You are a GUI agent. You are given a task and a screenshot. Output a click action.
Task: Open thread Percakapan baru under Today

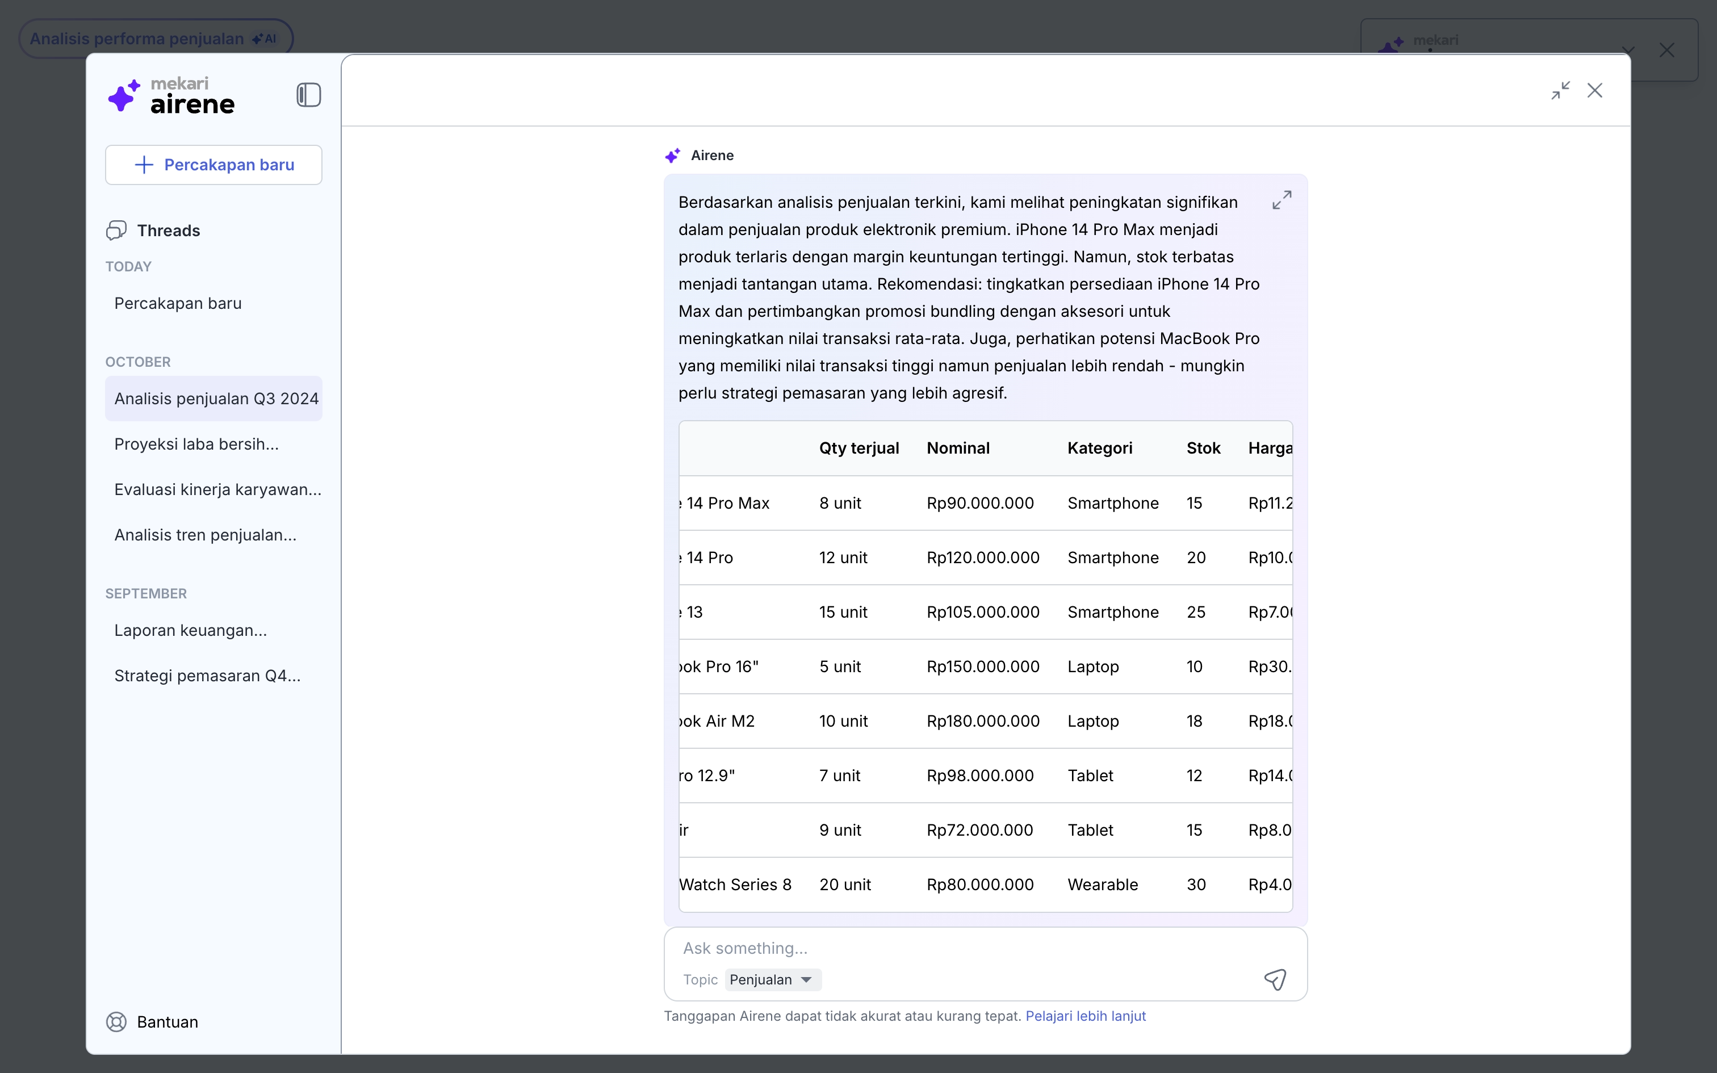(213, 303)
